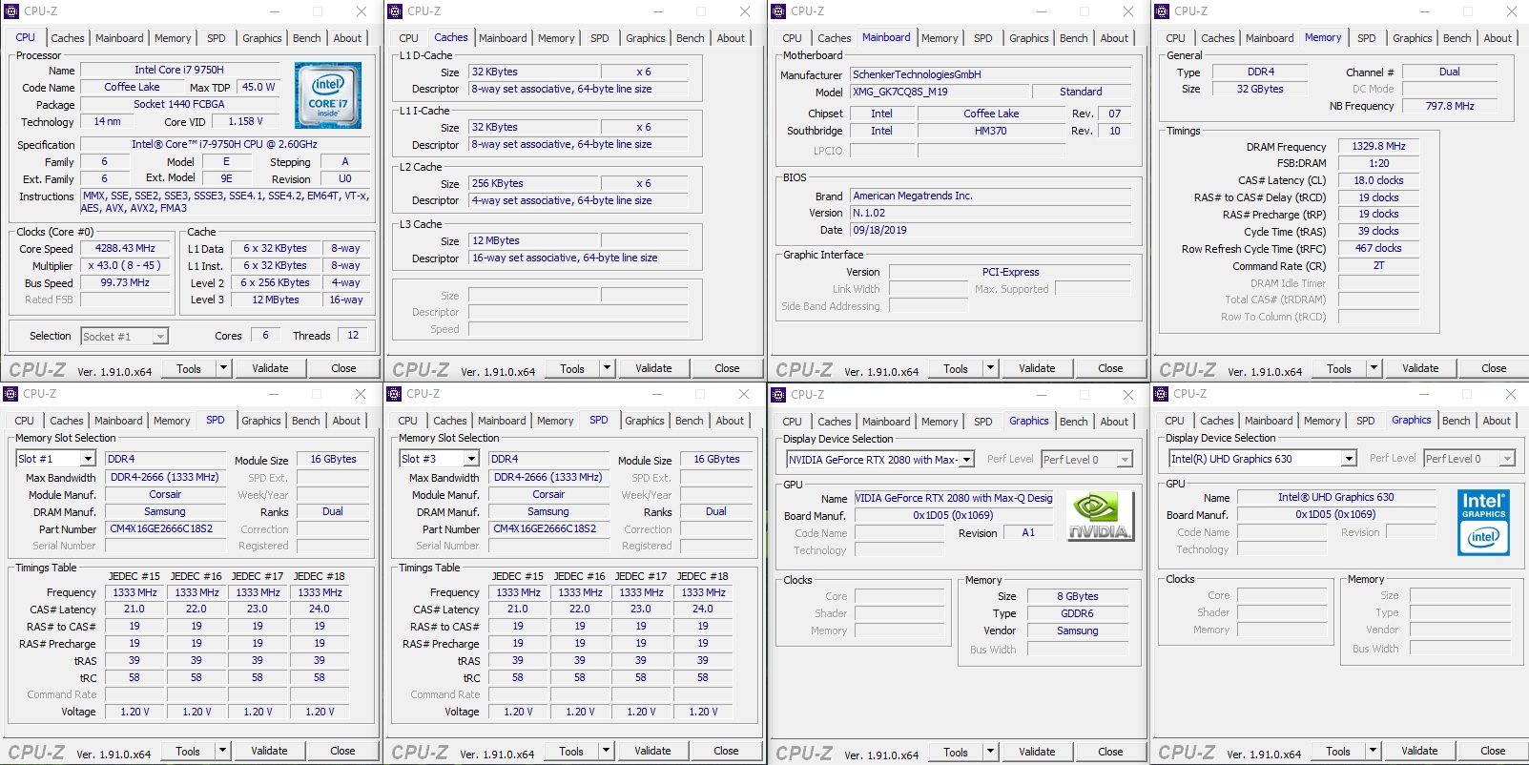Click Validate in the Mainboard tab window
The height and width of the screenshot is (765, 1529).
[x=1037, y=368]
